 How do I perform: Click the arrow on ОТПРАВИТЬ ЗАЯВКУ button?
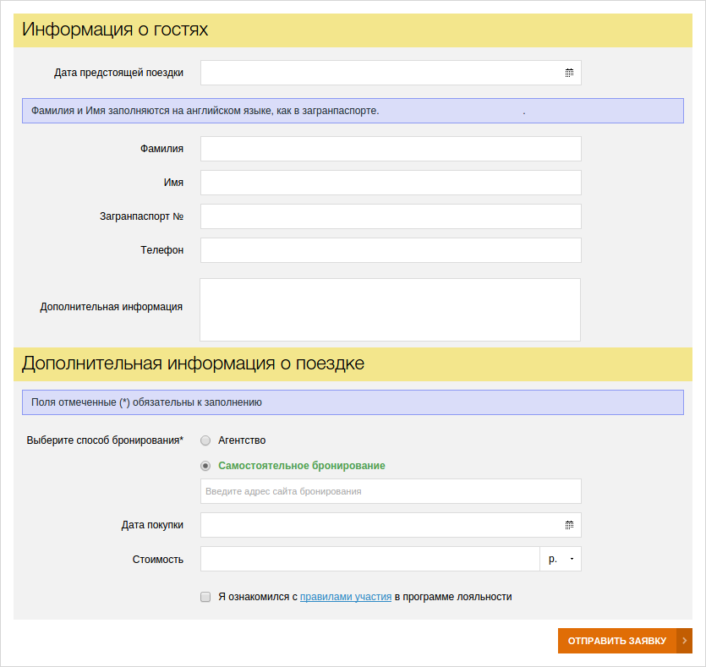click(684, 641)
